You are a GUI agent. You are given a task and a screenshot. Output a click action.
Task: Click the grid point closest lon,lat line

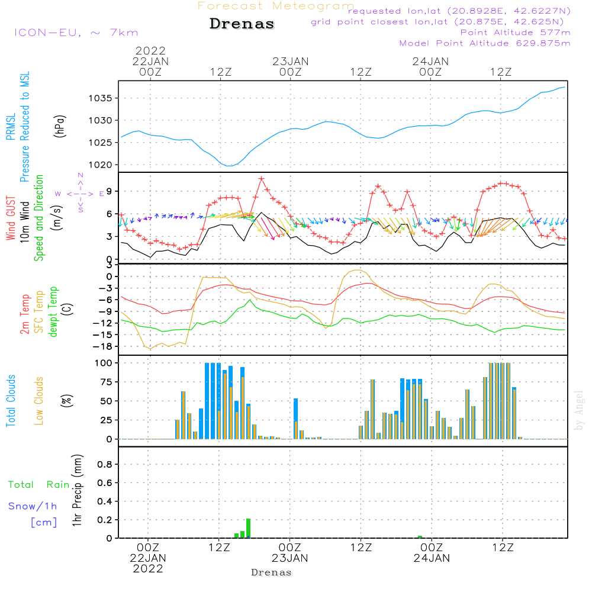(437, 22)
